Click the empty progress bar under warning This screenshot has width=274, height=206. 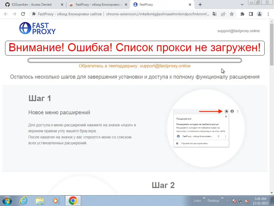point(135,60)
